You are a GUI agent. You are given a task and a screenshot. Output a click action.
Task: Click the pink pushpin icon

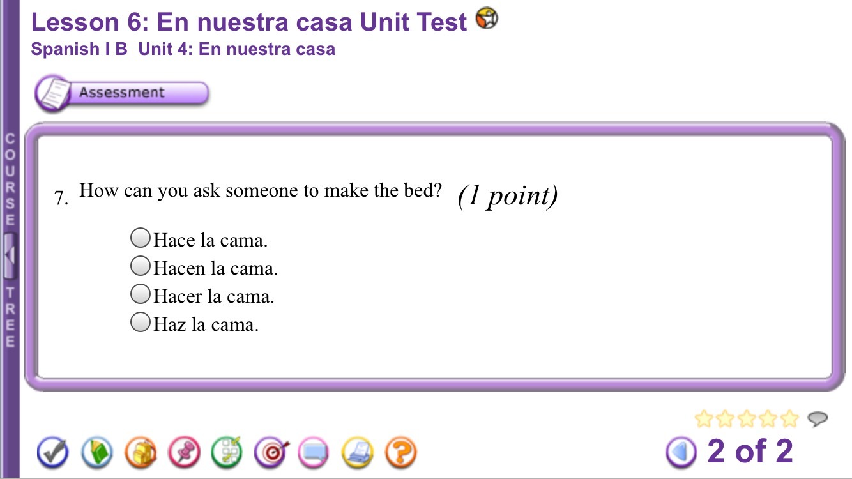coord(184,453)
